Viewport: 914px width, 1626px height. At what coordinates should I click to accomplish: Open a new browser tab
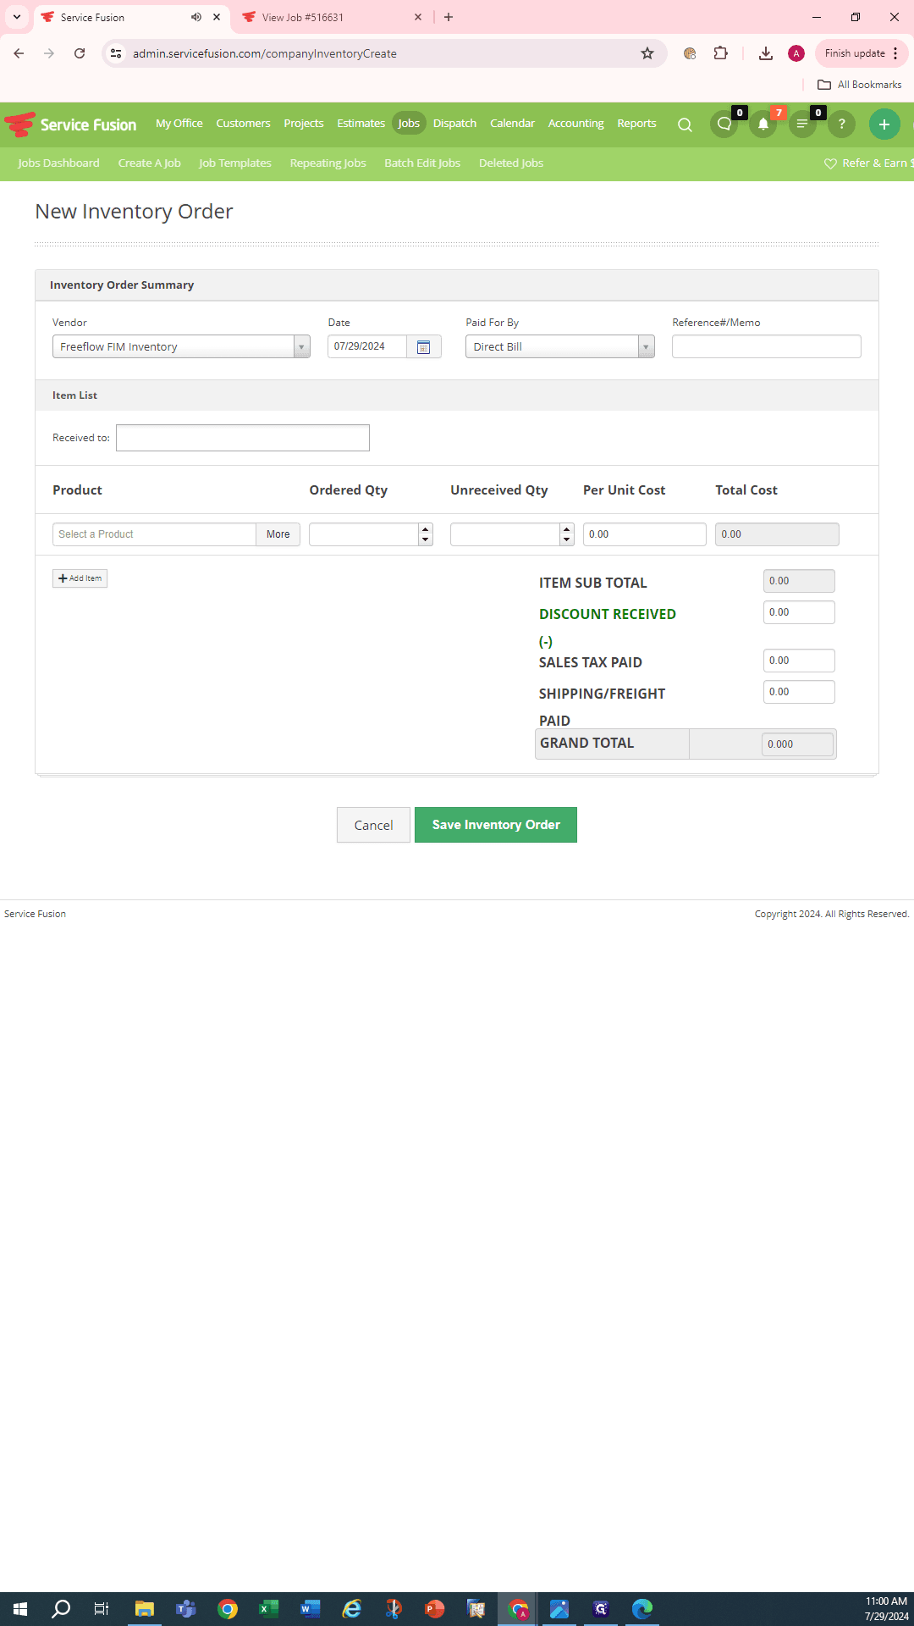click(449, 17)
